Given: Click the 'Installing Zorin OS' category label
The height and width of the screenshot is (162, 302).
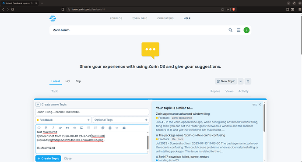Looking at the screenshot, I should coord(169,160).
